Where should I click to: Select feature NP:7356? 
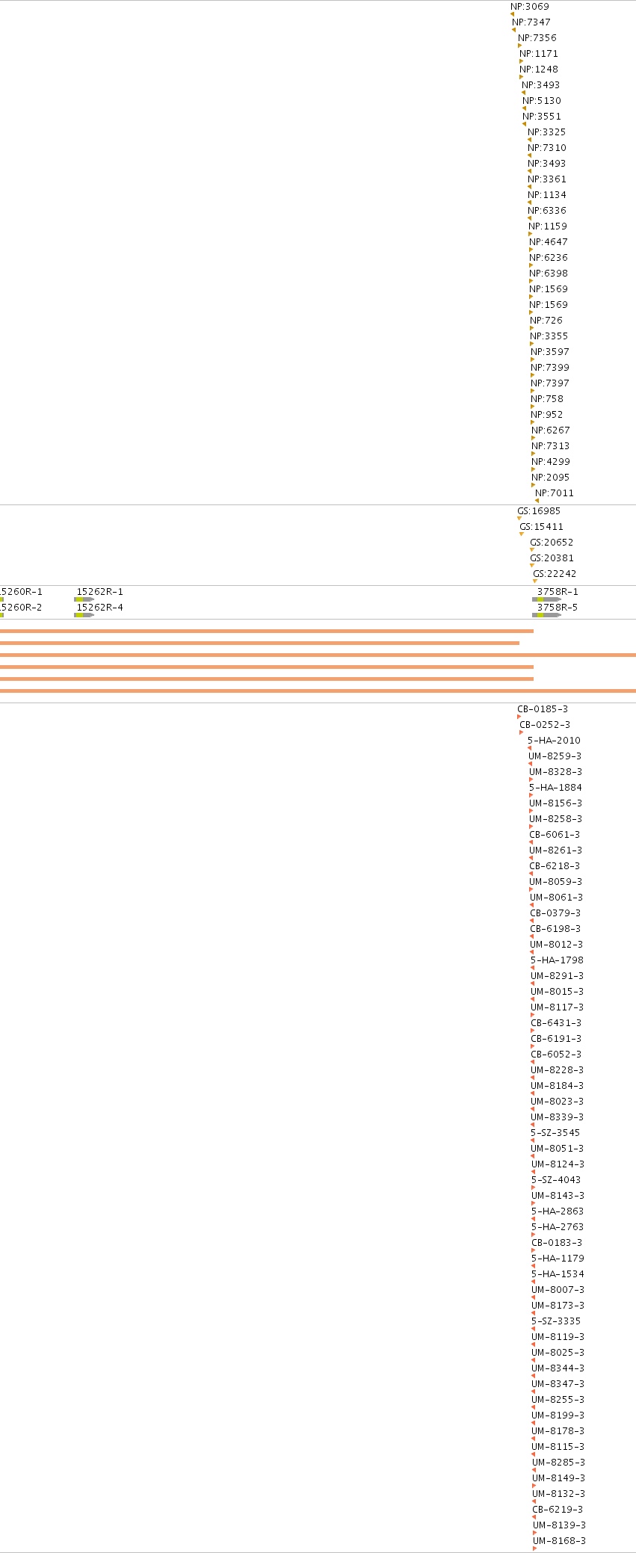click(x=537, y=38)
